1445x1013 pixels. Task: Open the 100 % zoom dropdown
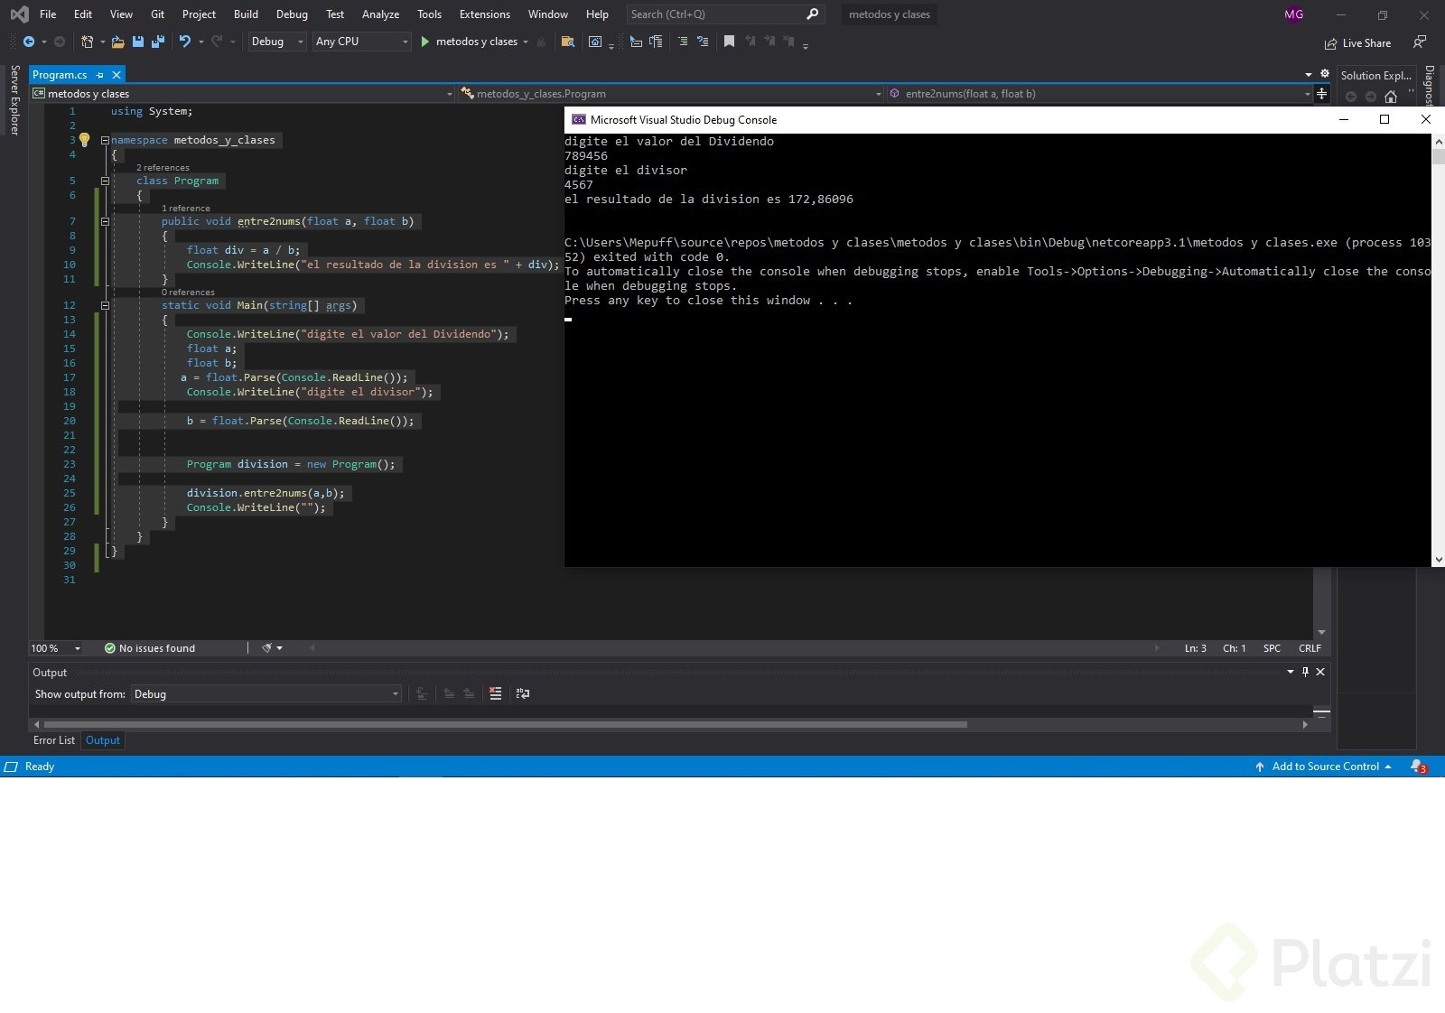tap(56, 648)
